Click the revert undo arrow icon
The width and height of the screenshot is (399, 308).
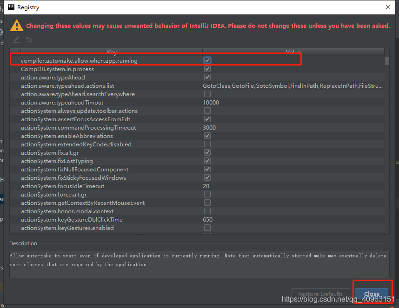(x=29, y=39)
